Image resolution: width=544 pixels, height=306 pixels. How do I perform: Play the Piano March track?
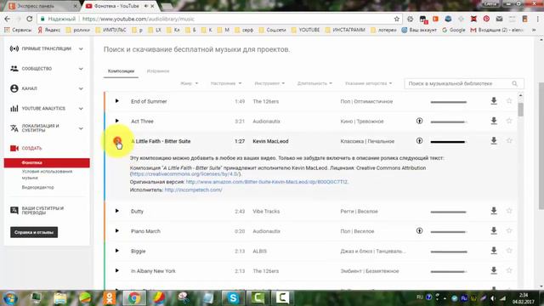(x=117, y=230)
